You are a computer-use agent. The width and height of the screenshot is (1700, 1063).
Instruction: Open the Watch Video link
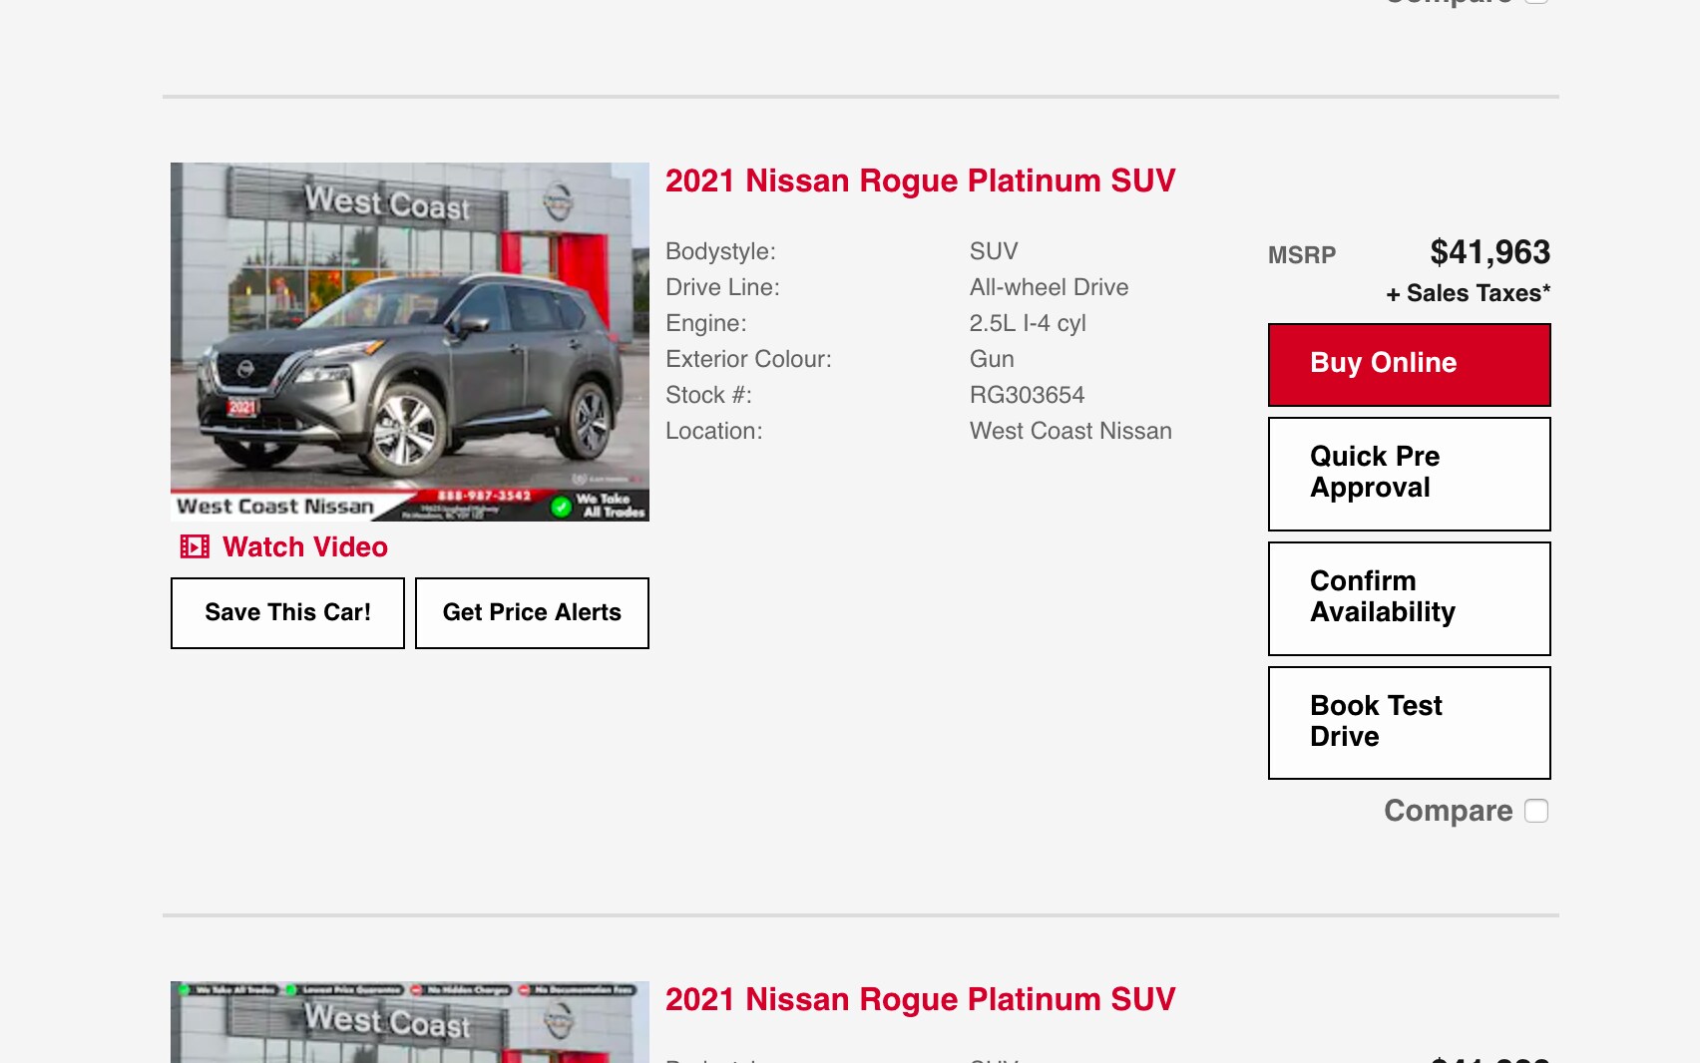pos(305,546)
